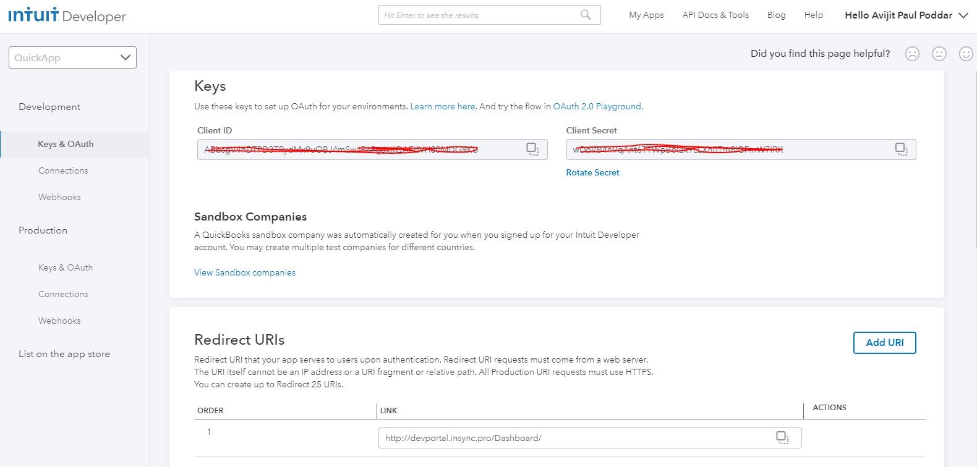The image size is (977, 467).
Task: Go to the Blog page
Action: coord(776,15)
